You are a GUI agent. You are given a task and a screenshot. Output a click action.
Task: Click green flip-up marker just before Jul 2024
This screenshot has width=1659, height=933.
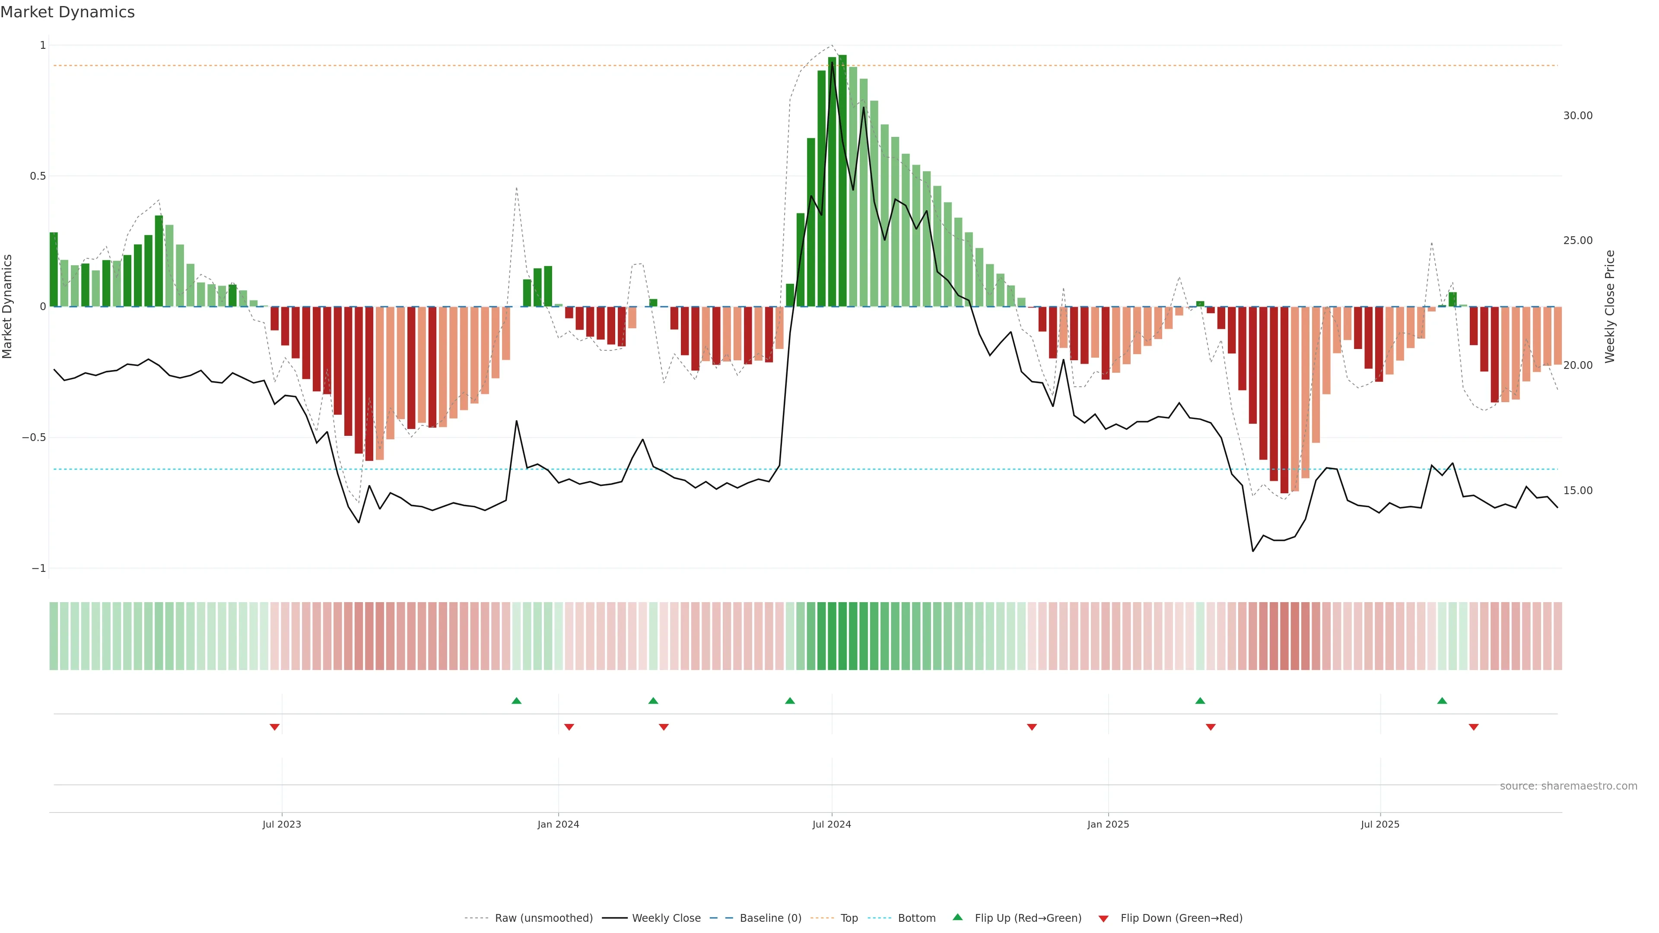pos(790,701)
